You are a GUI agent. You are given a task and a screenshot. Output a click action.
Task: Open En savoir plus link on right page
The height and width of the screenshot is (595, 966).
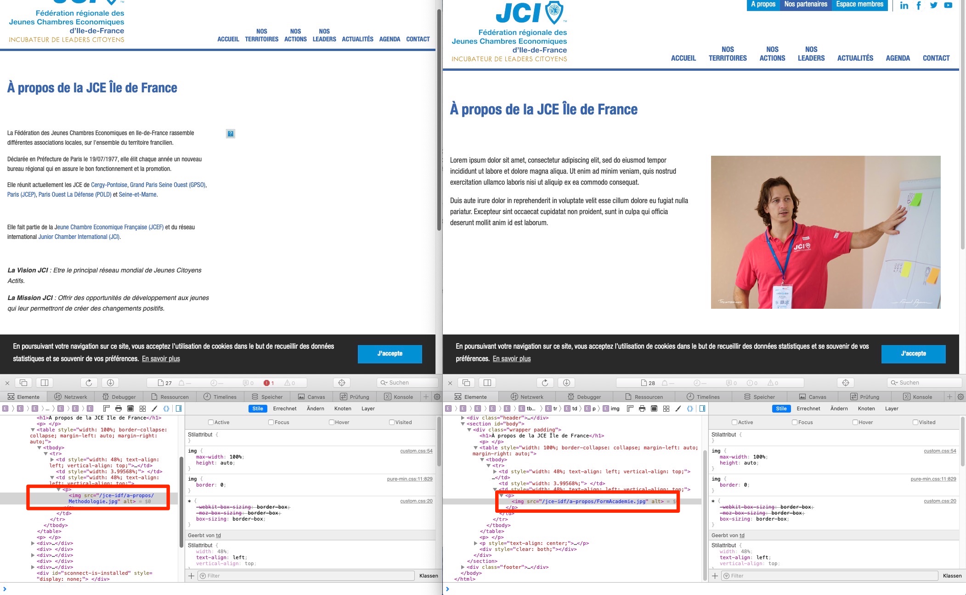[x=512, y=359]
